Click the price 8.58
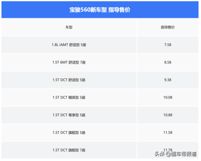Viewport: 201px width, 161px height. pyautogui.click(x=168, y=62)
